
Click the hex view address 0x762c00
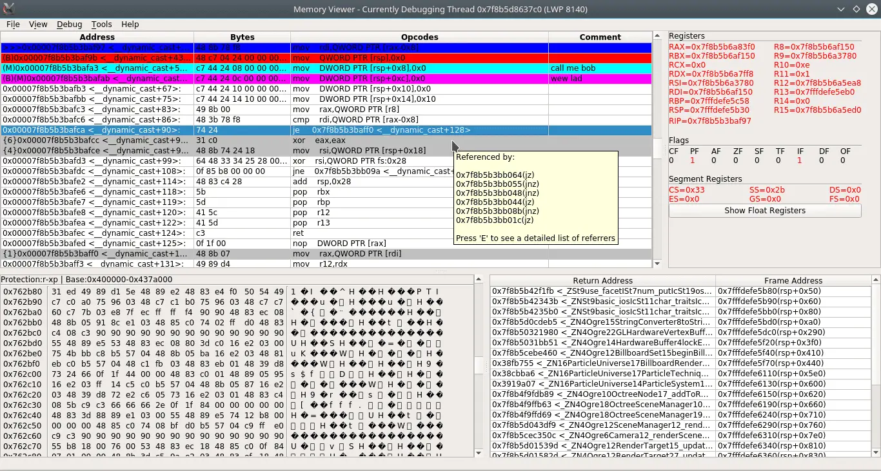pos(23,374)
